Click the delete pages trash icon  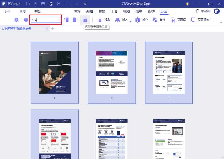(85, 20)
